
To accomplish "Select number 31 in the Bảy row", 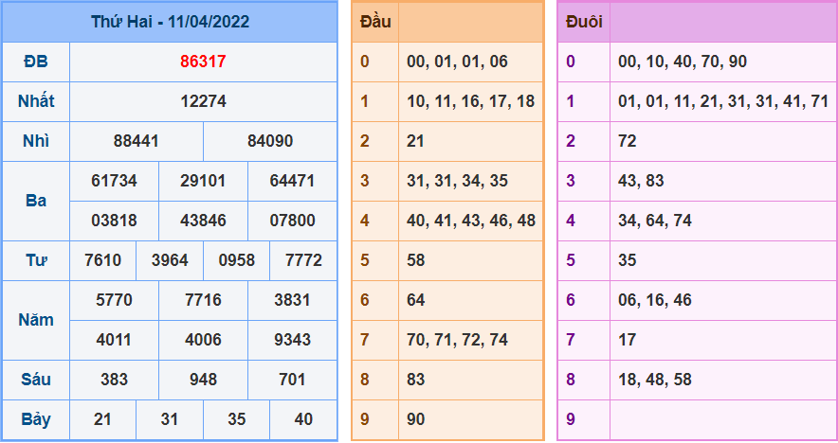I will pyautogui.click(x=170, y=419).
